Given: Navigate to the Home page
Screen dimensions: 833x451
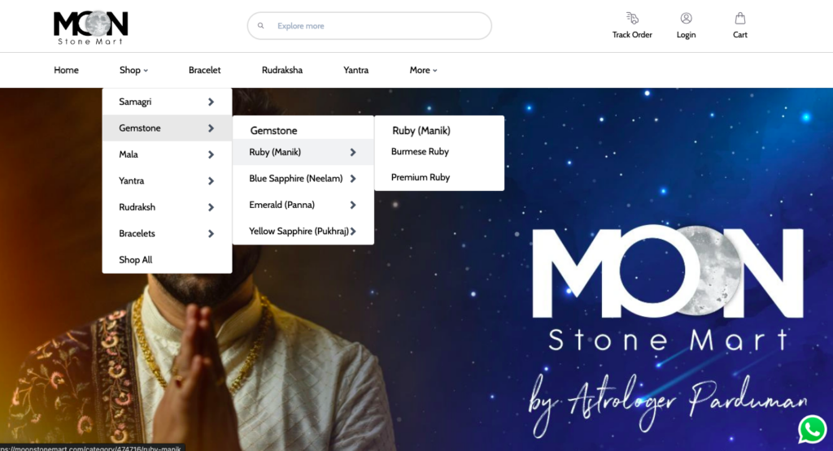Looking at the screenshot, I should click(x=66, y=70).
